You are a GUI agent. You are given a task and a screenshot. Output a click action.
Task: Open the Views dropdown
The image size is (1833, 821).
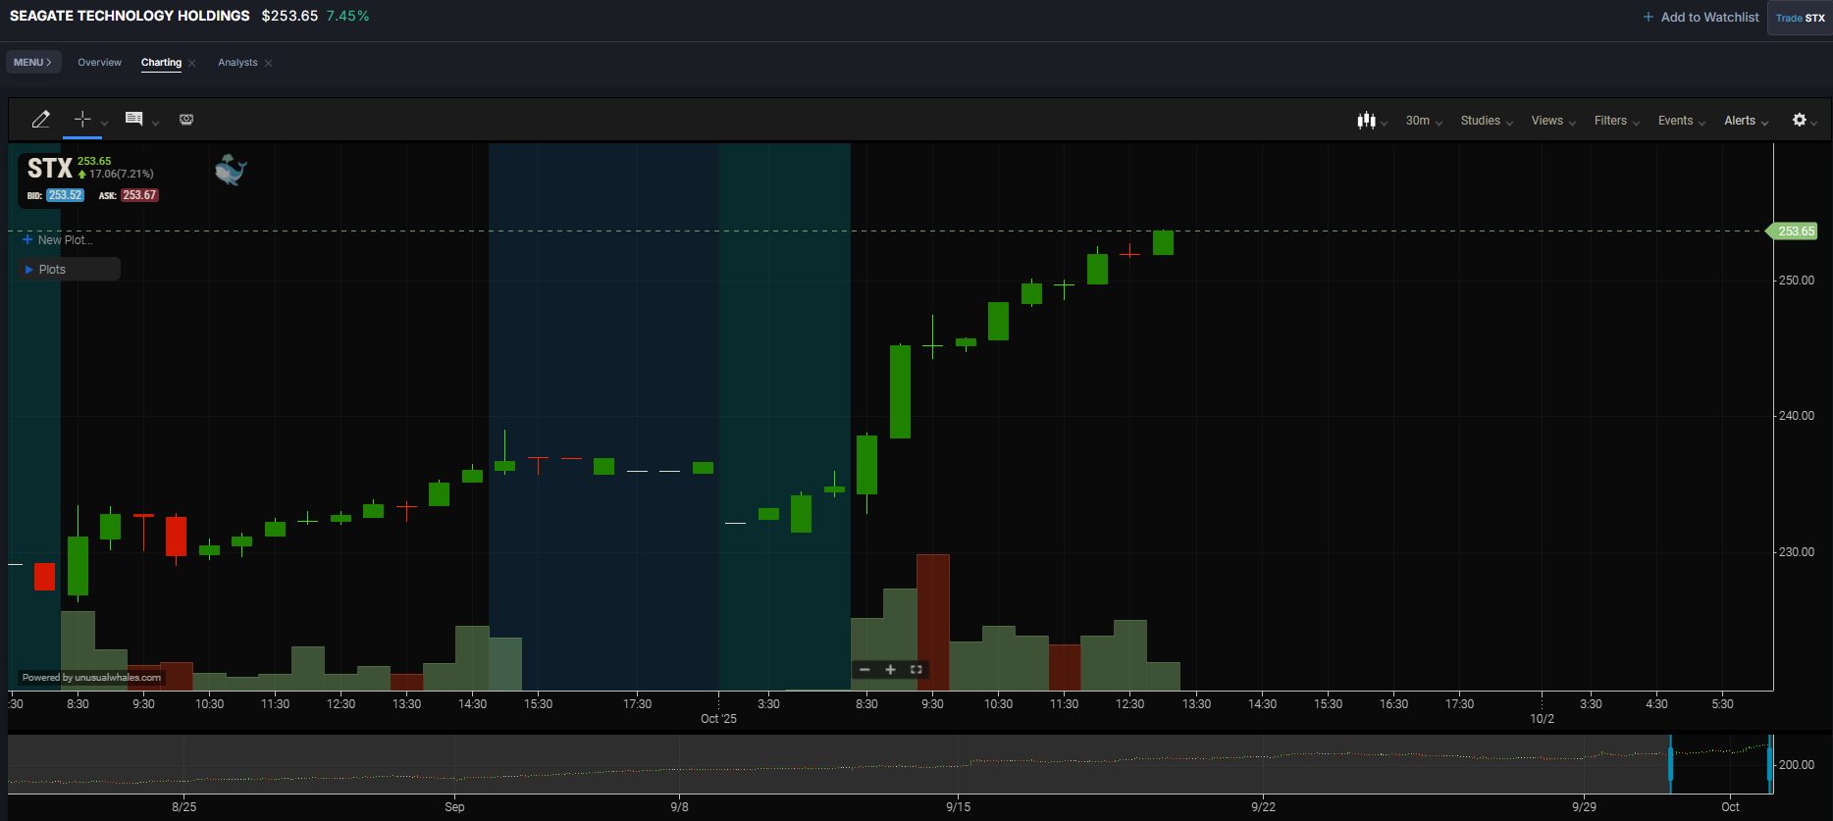pyautogui.click(x=1553, y=121)
